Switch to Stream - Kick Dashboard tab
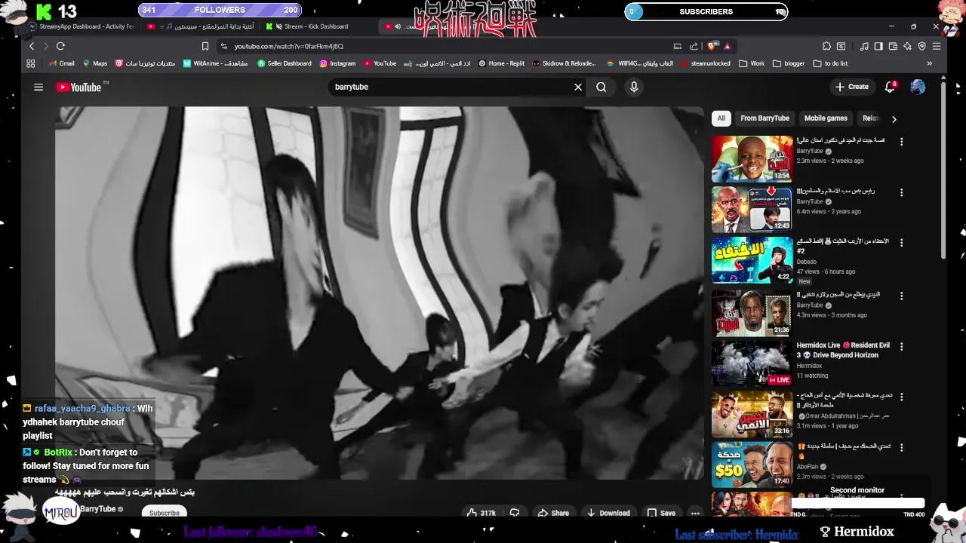 315,26
